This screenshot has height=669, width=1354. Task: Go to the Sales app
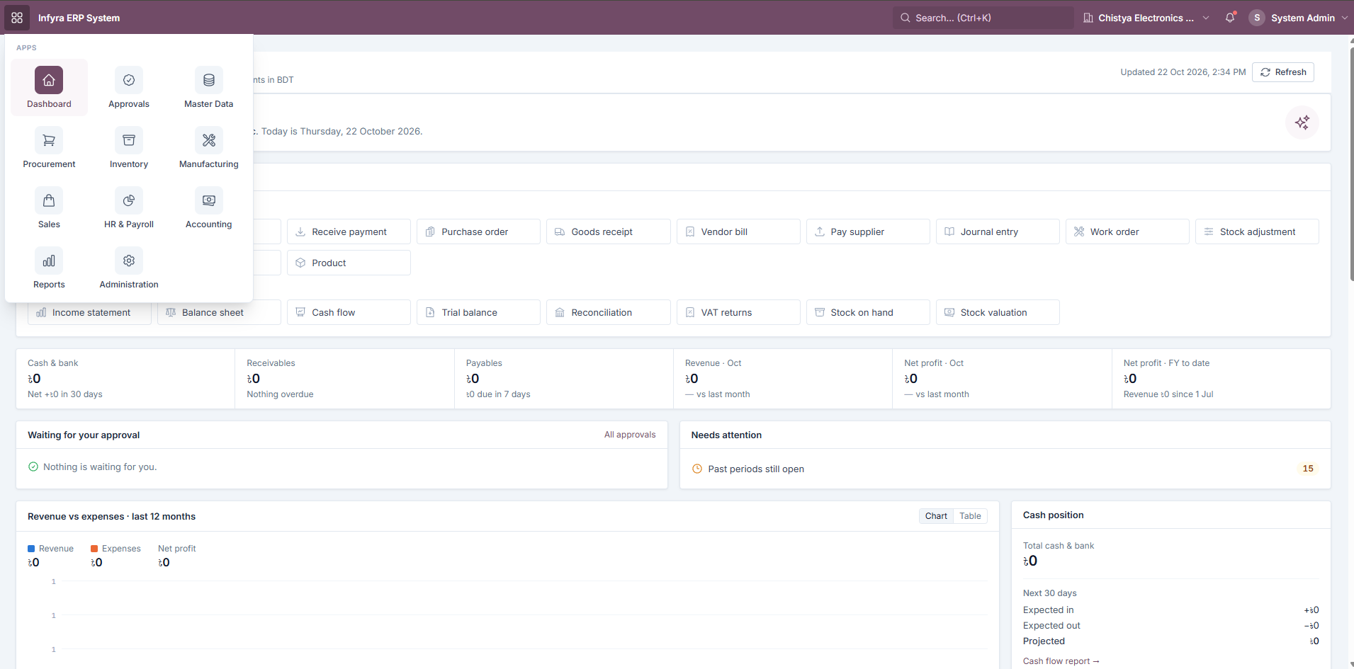(x=49, y=207)
